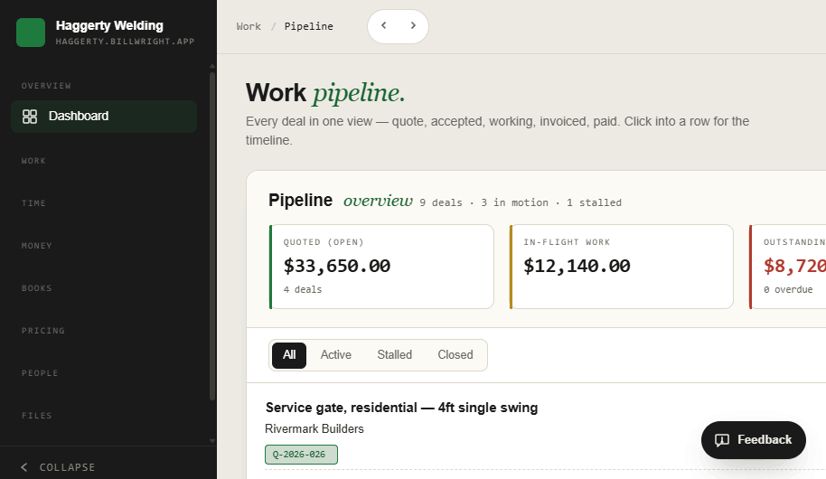
Task: Click the Haggerty Welding workspace name
Action: pyautogui.click(x=109, y=25)
